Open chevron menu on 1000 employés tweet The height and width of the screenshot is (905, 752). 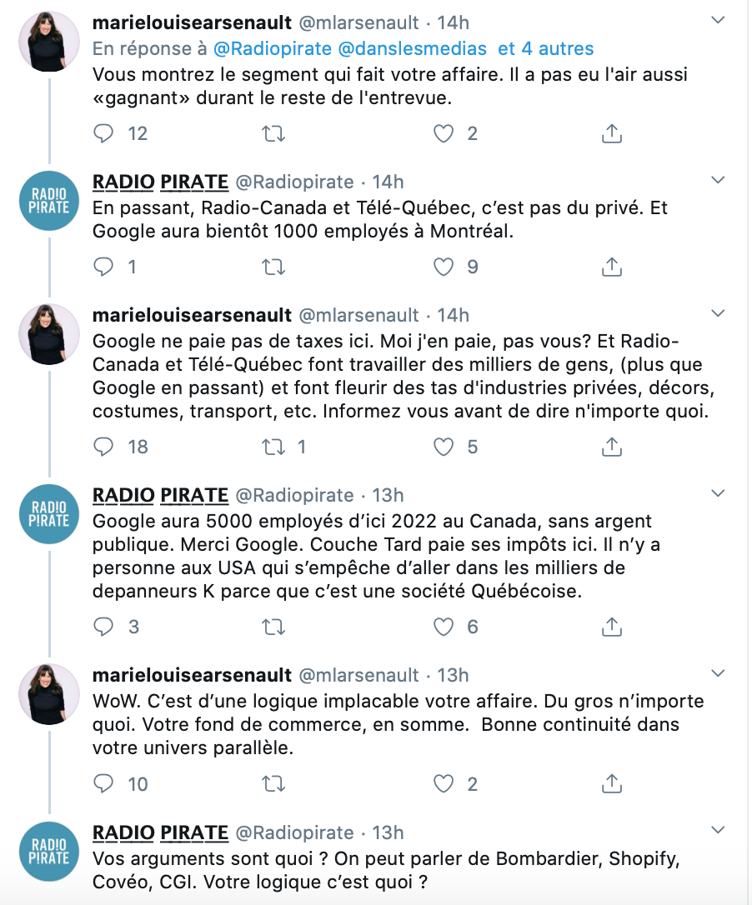[717, 180]
